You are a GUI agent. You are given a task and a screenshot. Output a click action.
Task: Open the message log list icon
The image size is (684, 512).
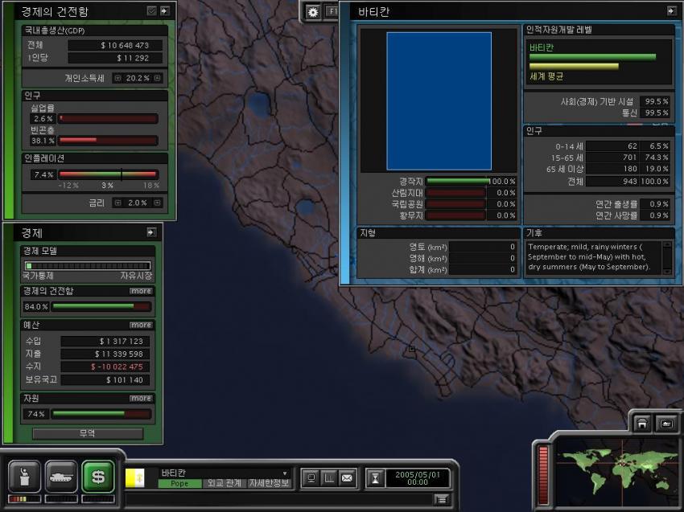tap(442, 499)
